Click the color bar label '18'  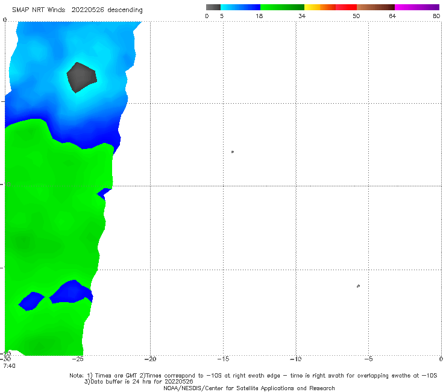pos(259,16)
